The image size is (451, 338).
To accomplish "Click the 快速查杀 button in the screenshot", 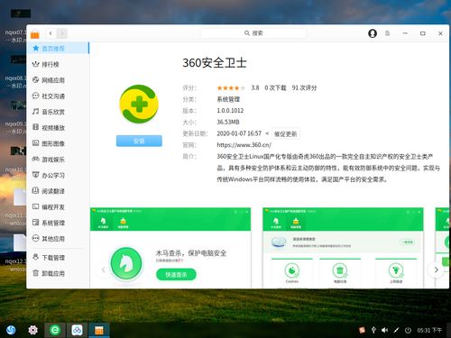I will click(176, 274).
